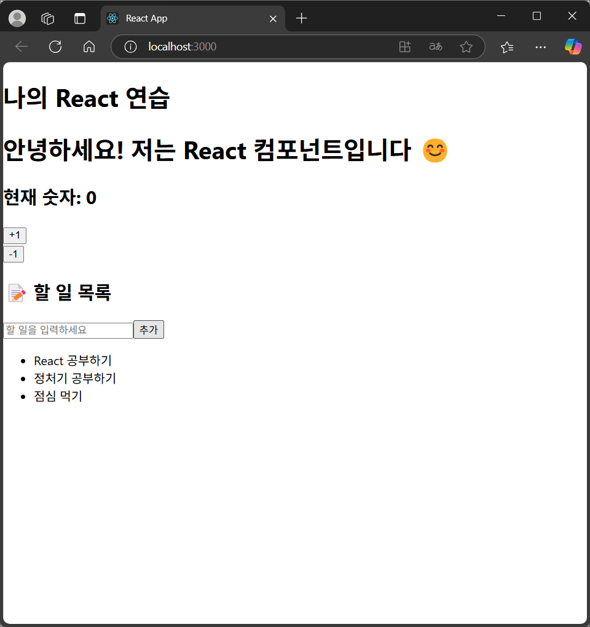Open the Copilot icon
Image resolution: width=590 pixels, height=627 pixels.
pyautogui.click(x=573, y=47)
